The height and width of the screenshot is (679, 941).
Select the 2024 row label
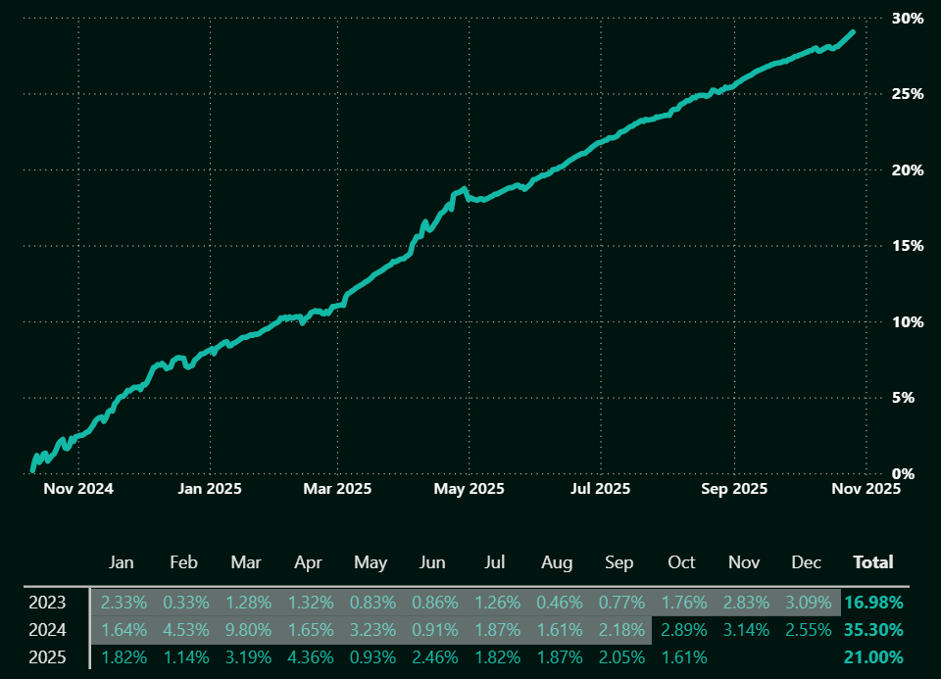click(x=47, y=629)
